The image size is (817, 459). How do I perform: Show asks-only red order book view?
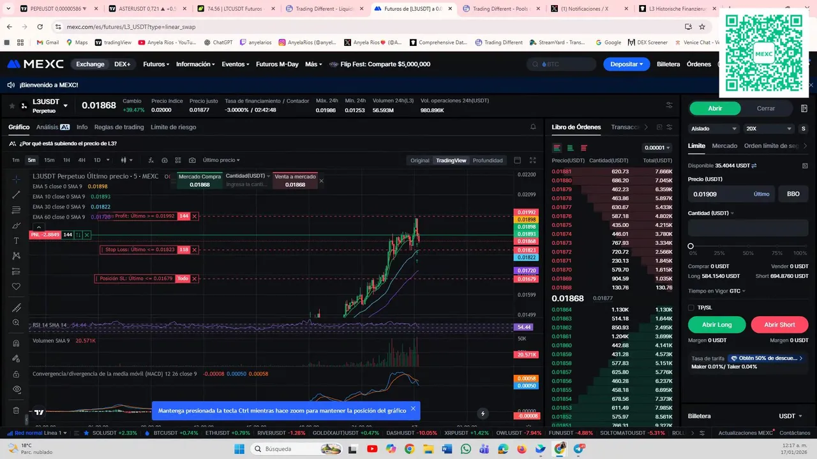(584, 148)
